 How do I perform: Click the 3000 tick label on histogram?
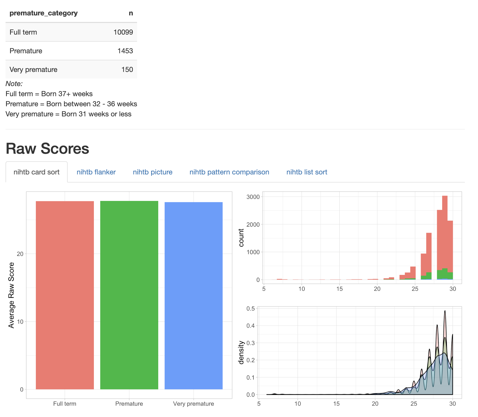point(253,197)
